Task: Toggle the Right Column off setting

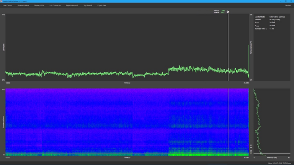Action: point(72,5)
